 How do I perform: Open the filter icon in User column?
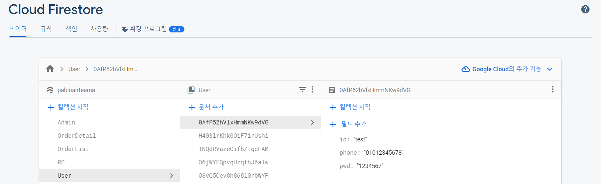(x=302, y=90)
